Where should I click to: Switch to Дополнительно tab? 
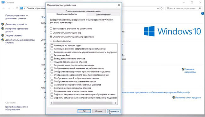103,14
